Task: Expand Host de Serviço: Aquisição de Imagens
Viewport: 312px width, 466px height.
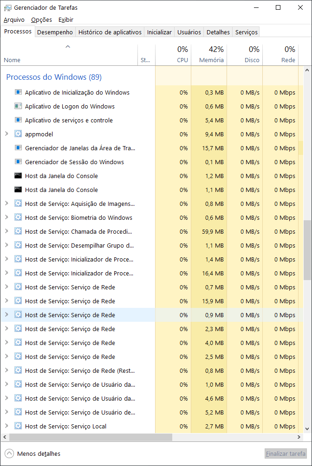Action: pyautogui.click(x=6, y=203)
